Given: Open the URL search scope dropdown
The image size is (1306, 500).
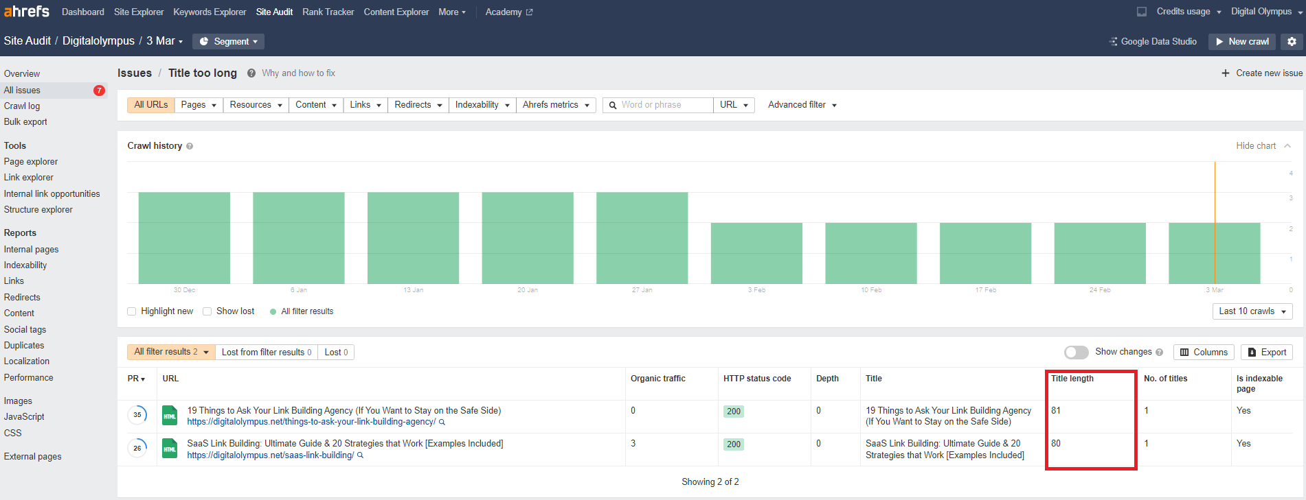Looking at the screenshot, I should (734, 105).
